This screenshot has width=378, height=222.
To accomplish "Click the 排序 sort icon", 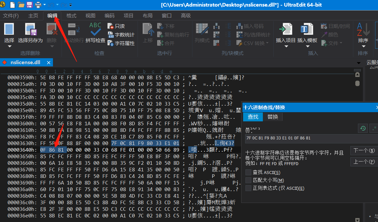I will coord(363,29).
